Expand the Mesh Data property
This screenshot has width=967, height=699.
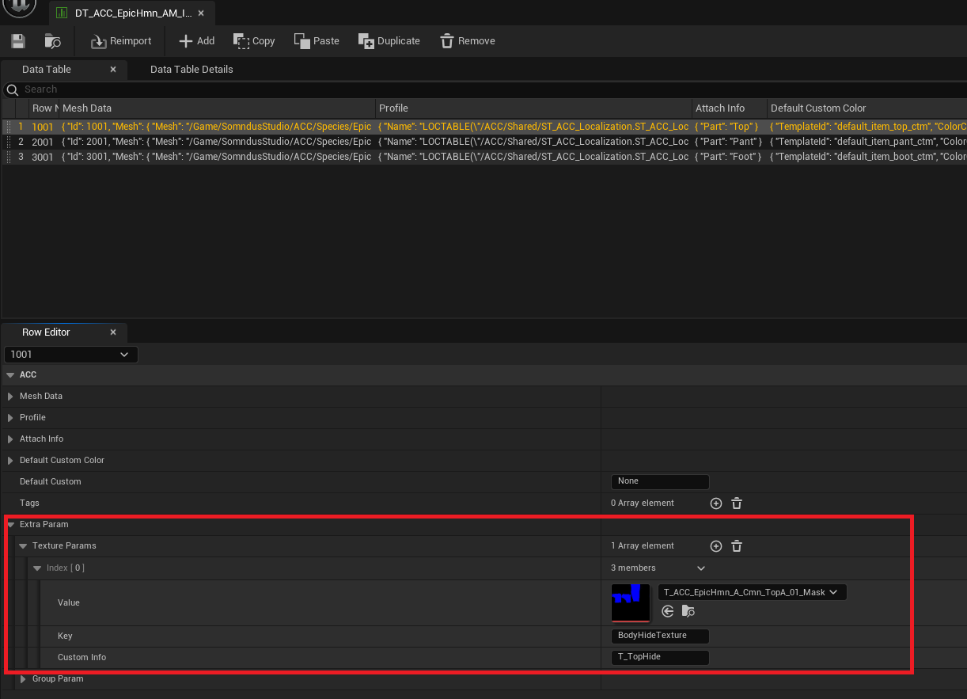[9, 396]
